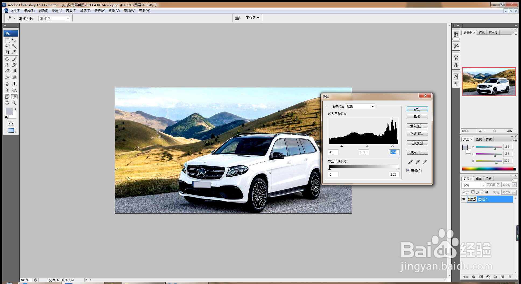Image resolution: width=521 pixels, height=284 pixels.
Task: Click the 载入(L)... button
Action: [x=417, y=126]
